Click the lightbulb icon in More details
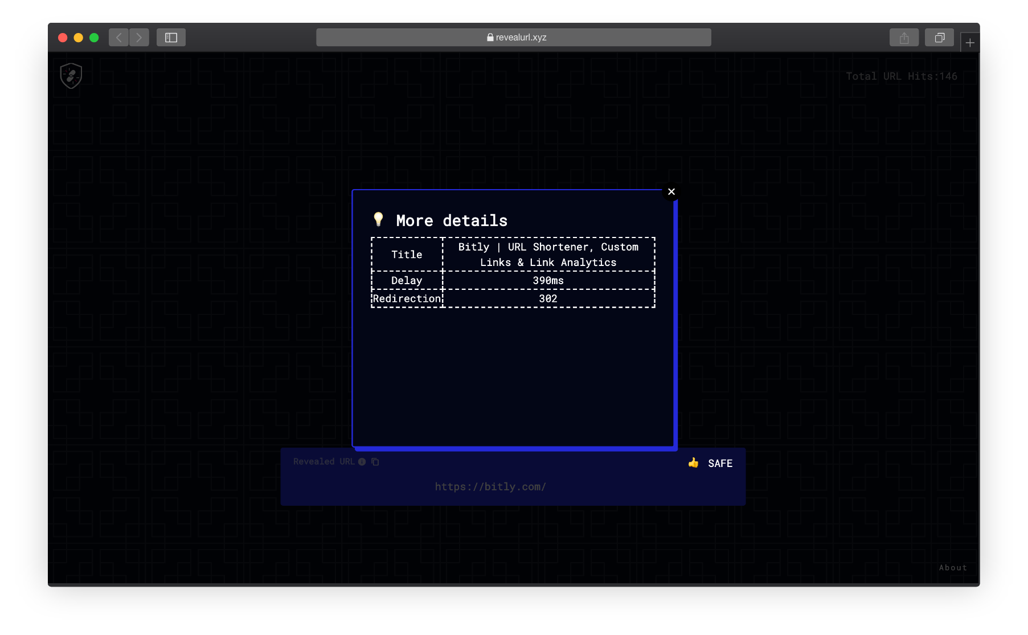 point(378,220)
